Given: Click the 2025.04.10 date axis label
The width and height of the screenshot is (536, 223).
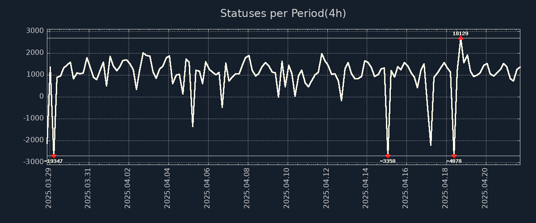Looking at the screenshot, I should [x=287, y=188].
